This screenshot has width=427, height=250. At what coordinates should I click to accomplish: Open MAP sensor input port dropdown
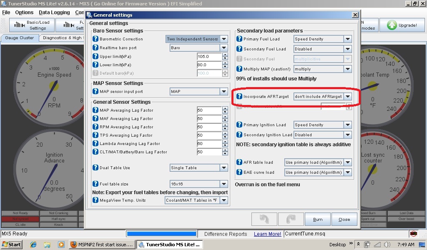click(x=224, y=91)
